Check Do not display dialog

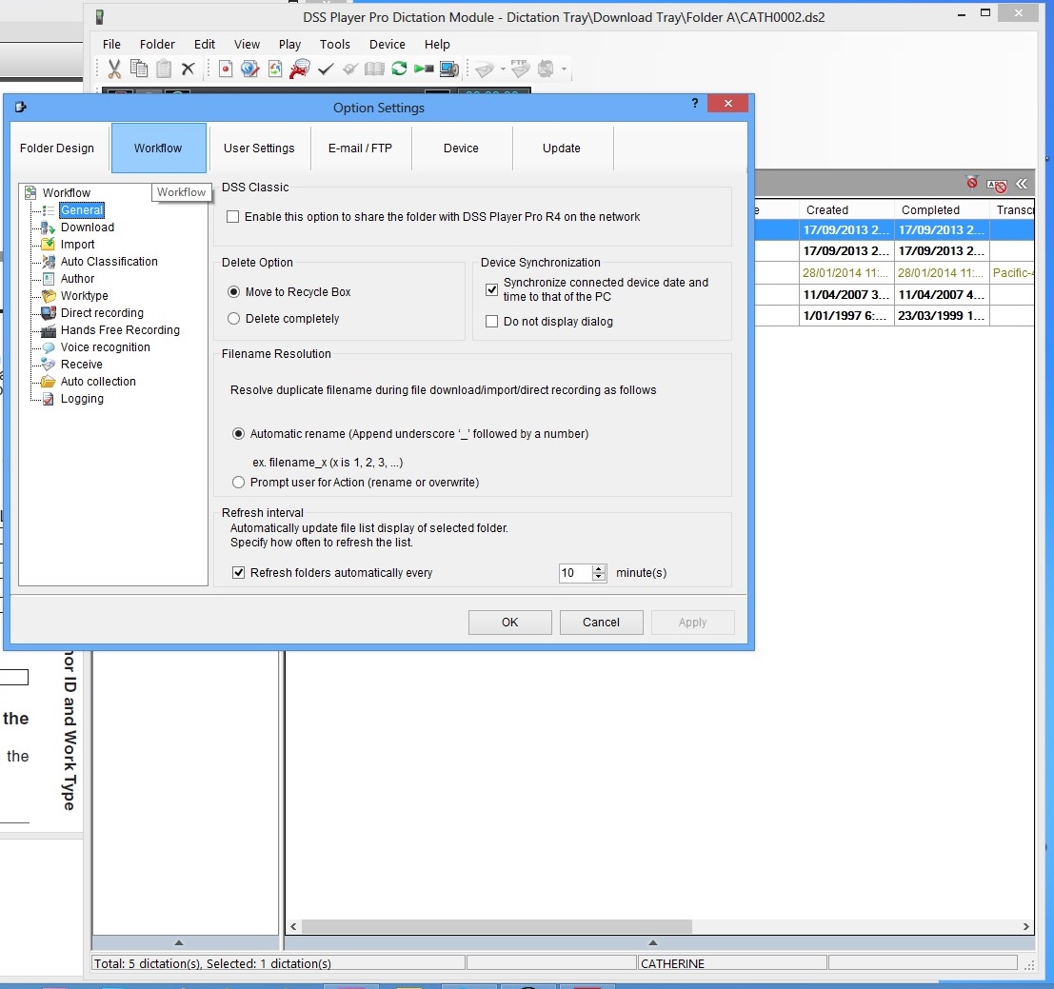click(x=491, y=321)
